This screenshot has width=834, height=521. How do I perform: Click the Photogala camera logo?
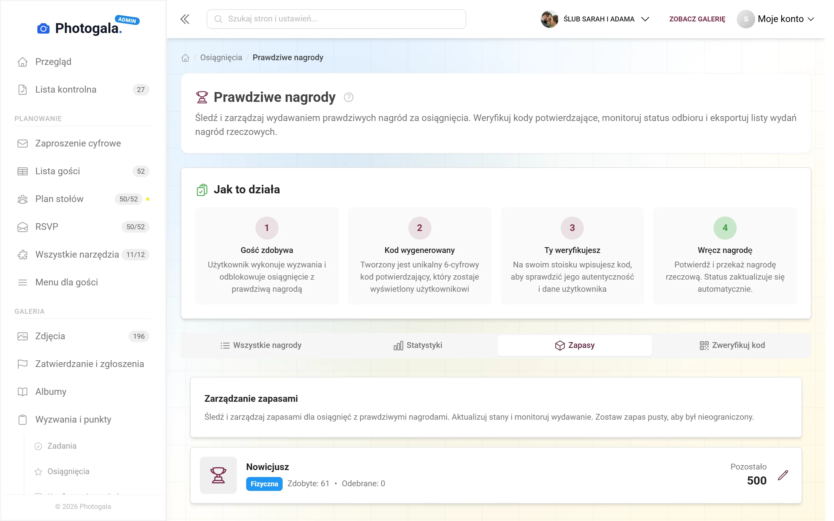tap(43, 28)
